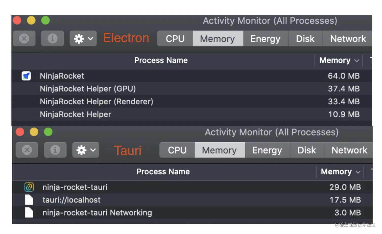The image size is (382, 234).
Task: Toggle Memory column sort in Tauri window
Action: [340, 172]
